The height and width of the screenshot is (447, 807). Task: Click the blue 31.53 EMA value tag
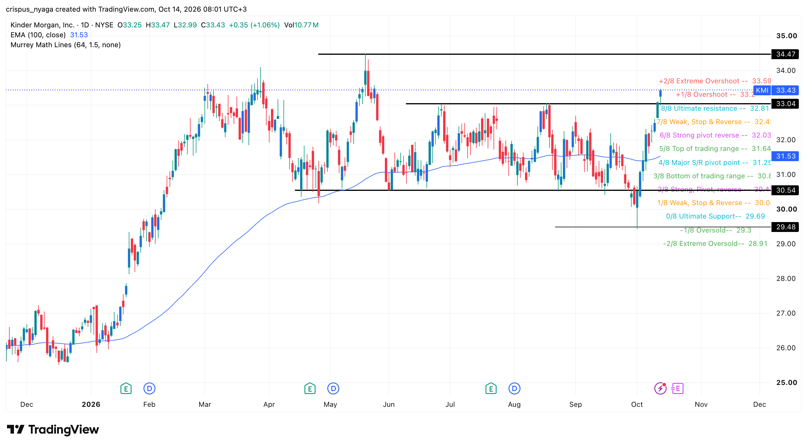[785, 156]
